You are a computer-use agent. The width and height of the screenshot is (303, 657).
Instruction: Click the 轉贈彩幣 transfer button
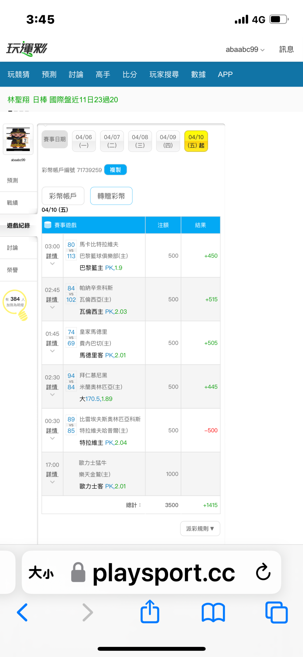(x=111, y=196)
